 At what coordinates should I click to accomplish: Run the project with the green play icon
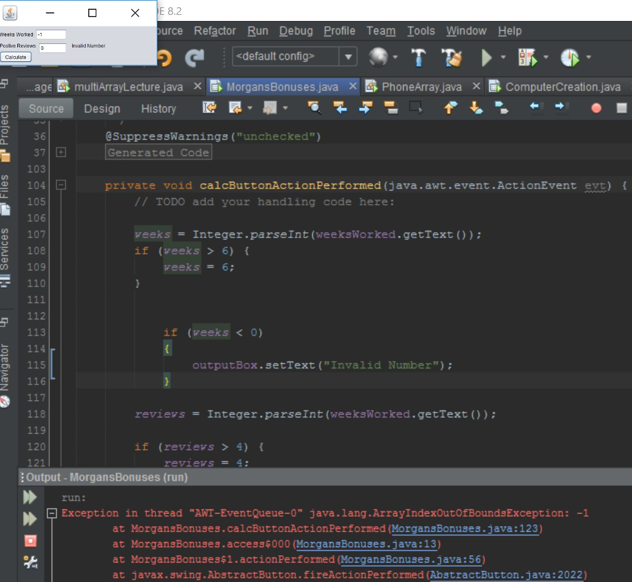click(486, 57)
